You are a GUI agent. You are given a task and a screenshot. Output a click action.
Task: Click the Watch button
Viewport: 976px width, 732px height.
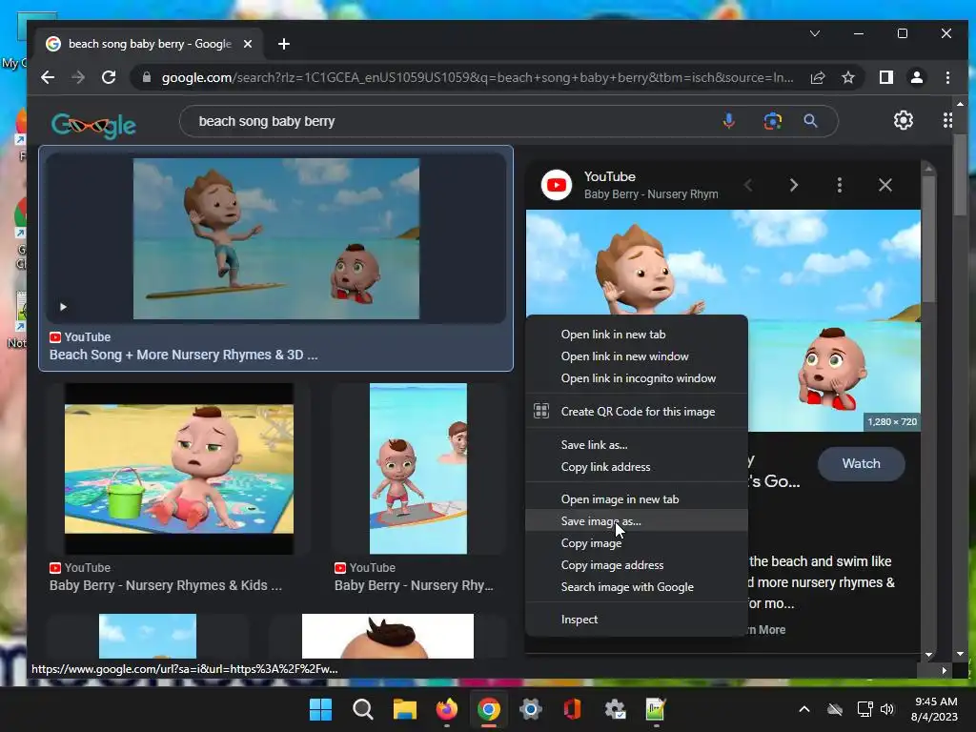coord(861,464)
